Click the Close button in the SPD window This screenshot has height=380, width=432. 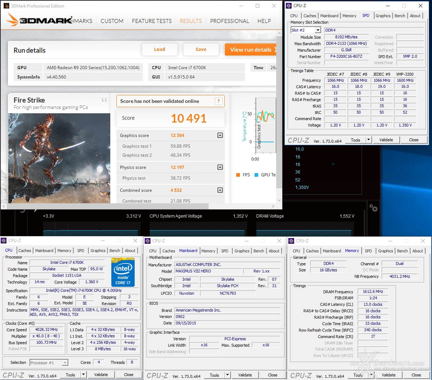pos(414,140)
